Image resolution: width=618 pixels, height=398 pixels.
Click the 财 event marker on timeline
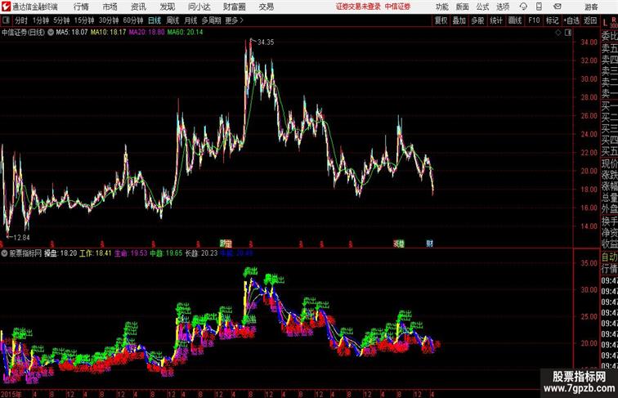point(430,244)
